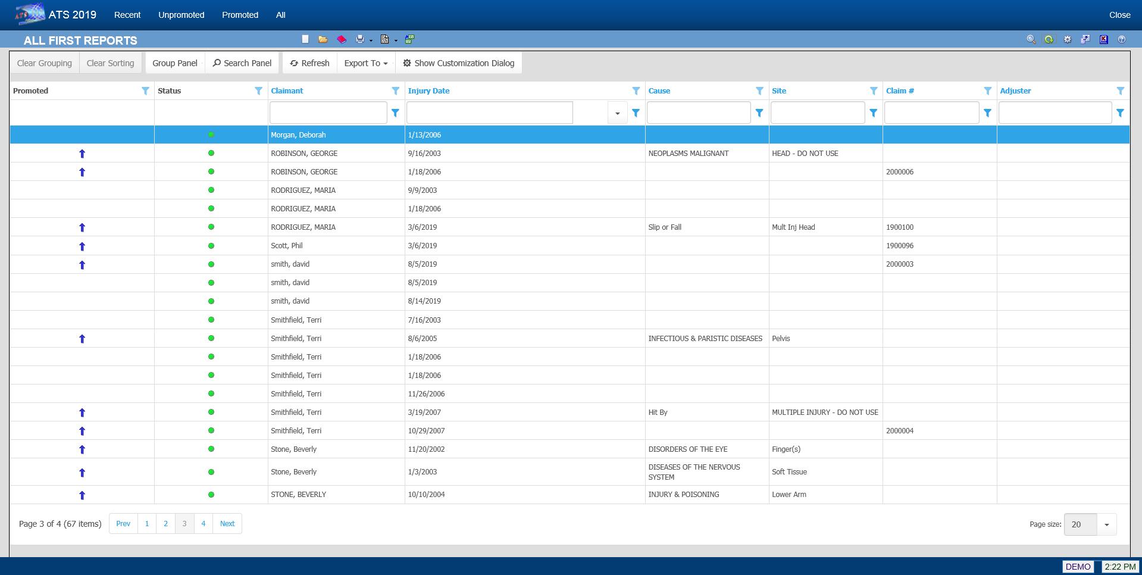This screenshot has height=575, width=1142.
Task: Click the help question mark icon
Action: point(1122,39)
